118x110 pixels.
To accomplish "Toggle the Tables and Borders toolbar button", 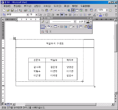I will click(x=73, y=10).
